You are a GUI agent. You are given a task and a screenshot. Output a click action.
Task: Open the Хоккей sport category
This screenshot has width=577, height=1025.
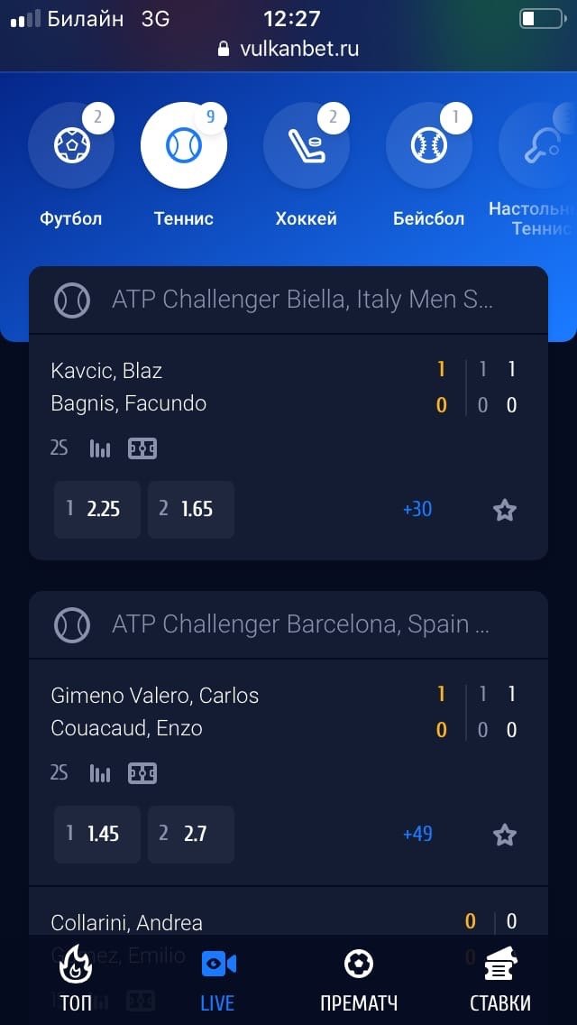coord(307,147)
